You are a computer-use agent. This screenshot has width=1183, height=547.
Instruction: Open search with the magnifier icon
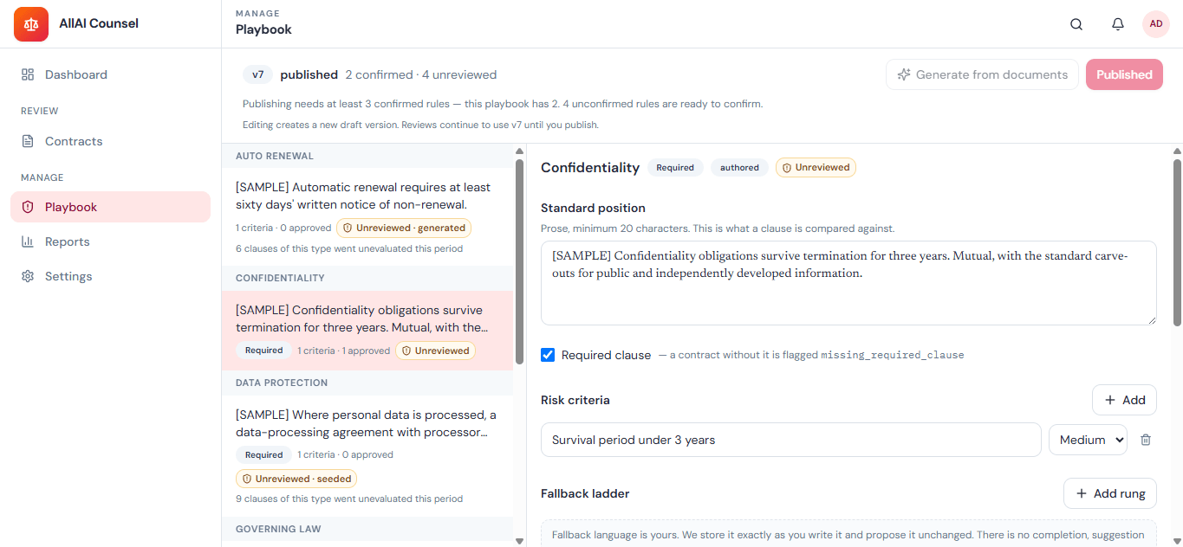pos(1076,24)
